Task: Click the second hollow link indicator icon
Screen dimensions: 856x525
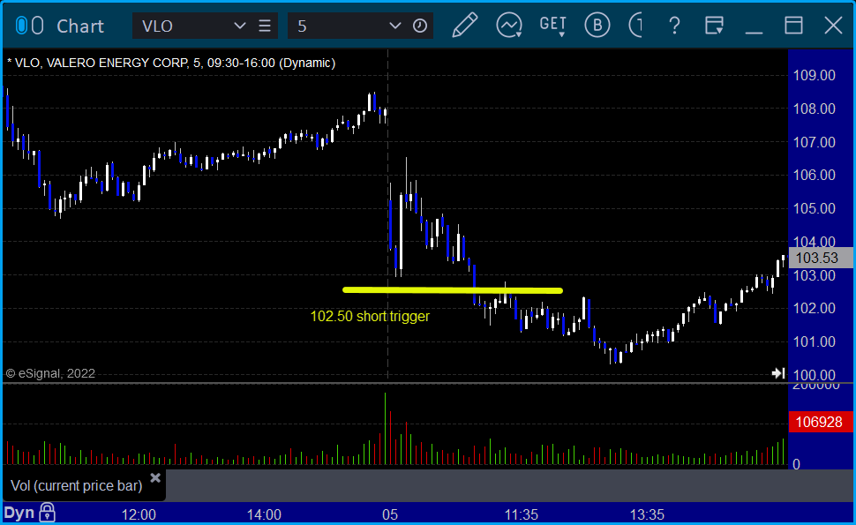Action: (37, 26)
